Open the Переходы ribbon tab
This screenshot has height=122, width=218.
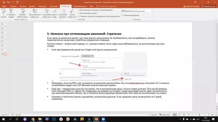pos(42,6)
